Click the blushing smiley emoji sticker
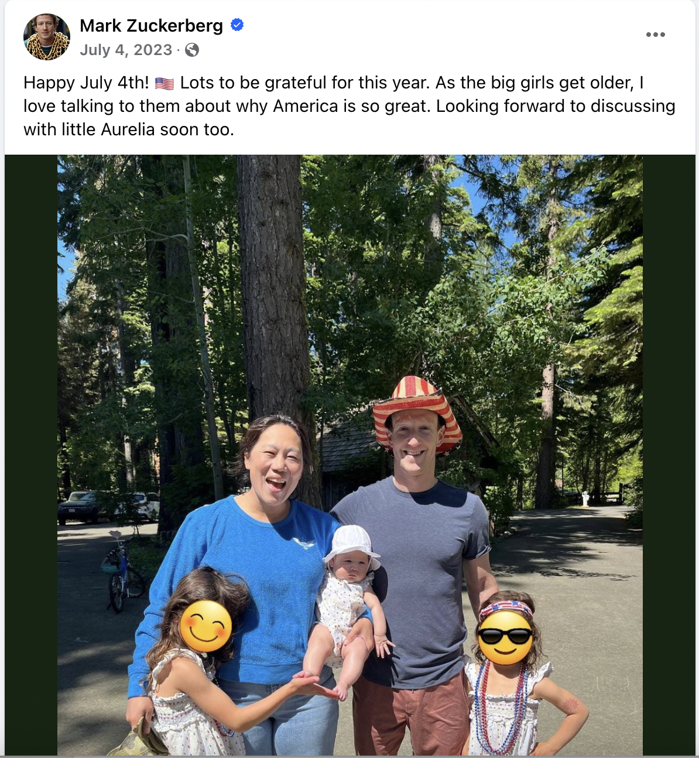This screenshot has width=699, height=758. tap(205, 626)
